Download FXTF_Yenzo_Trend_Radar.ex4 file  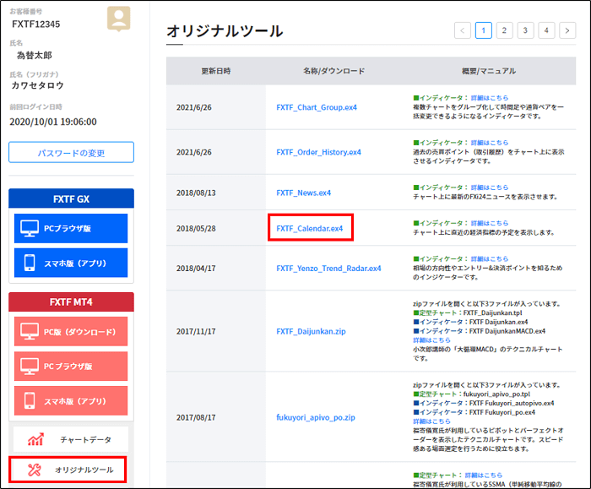click(x=328, y=269)
